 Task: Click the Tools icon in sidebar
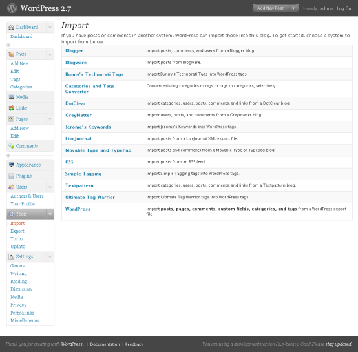11,214
